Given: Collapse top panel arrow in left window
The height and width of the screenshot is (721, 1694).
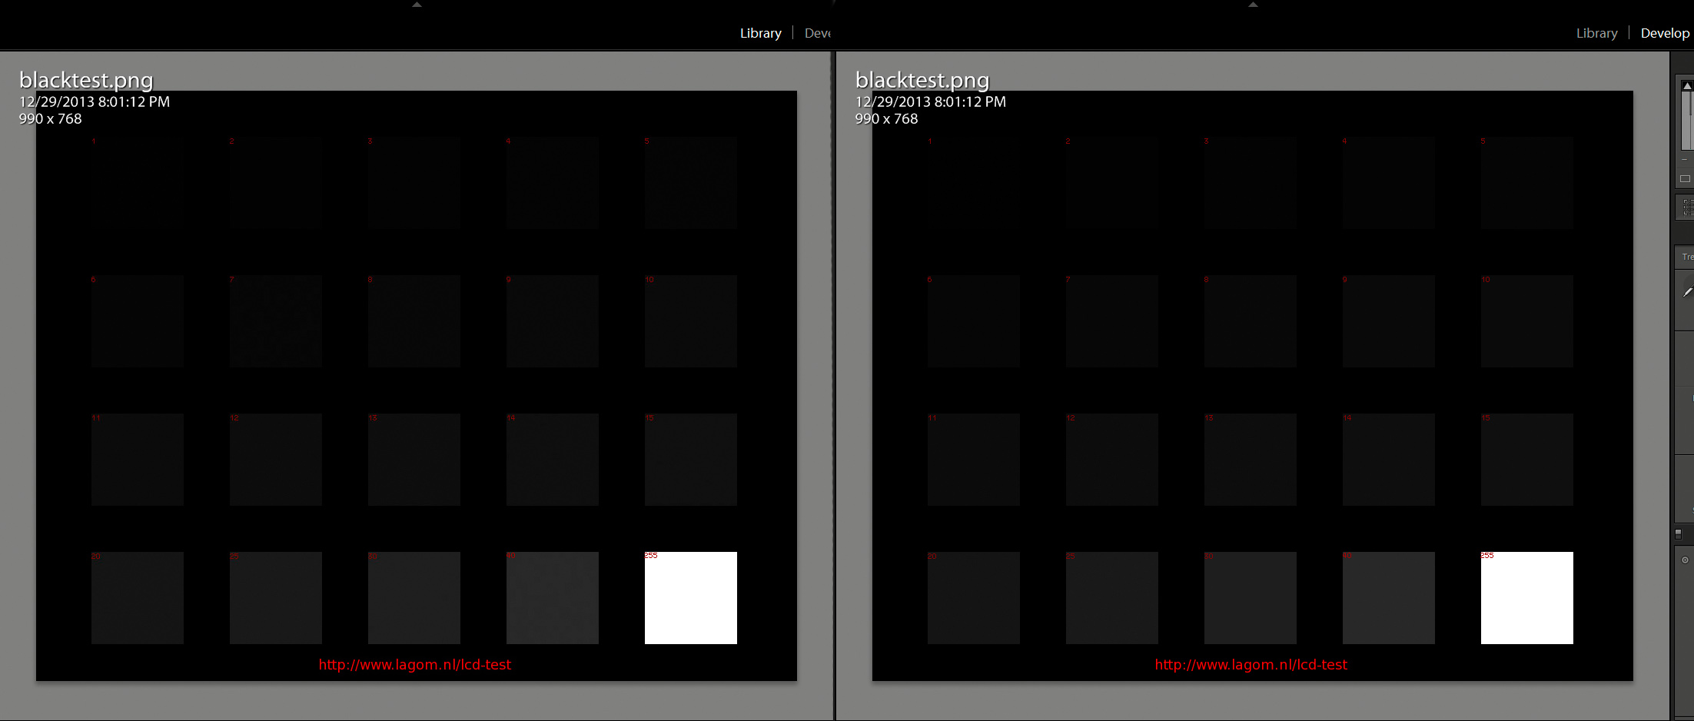Looking at the screenshot, I should (417, 5).
